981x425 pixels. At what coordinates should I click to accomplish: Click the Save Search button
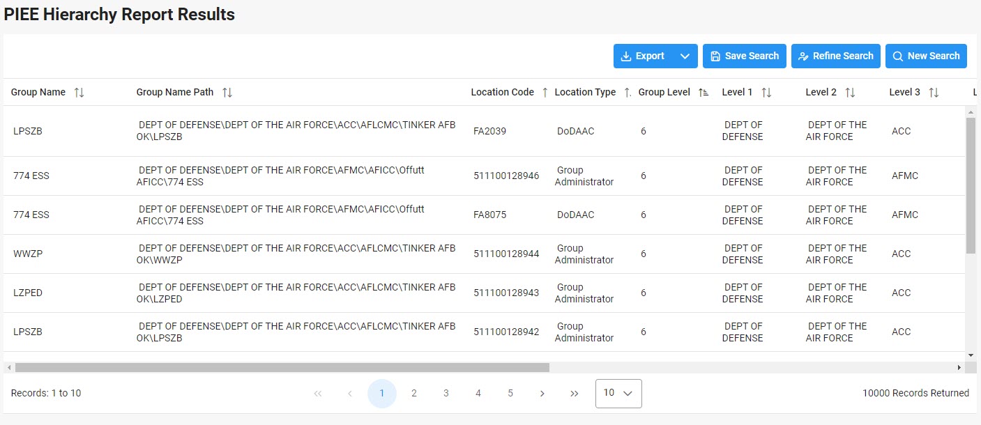point(744,56)
